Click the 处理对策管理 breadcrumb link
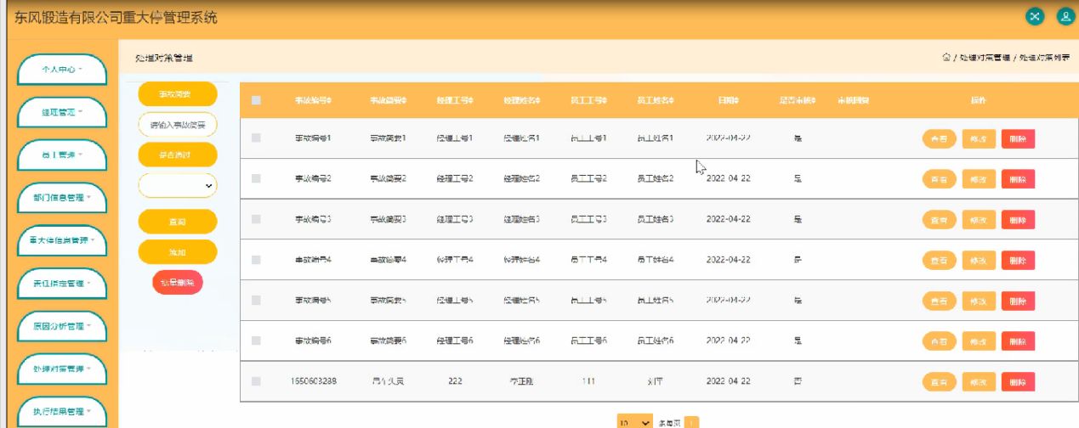This screenshot has width=1079, height=428. [985, 57]
